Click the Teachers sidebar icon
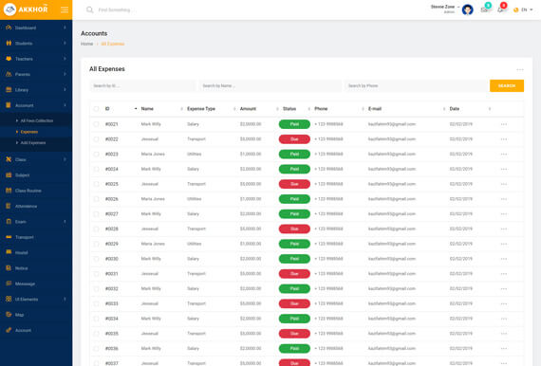The image size is (541, 366). [x=9, y=59]
